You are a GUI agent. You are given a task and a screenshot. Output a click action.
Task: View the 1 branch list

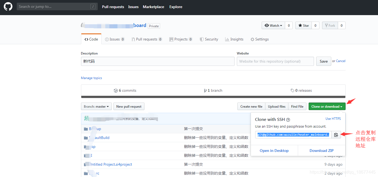(x=213, y=91)
